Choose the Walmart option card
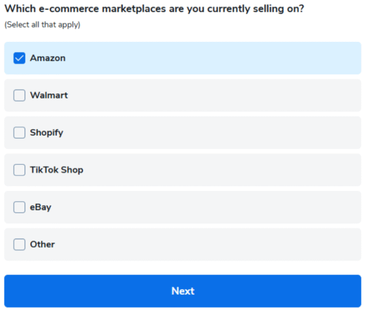365x310 pixels. pos(182,95)
